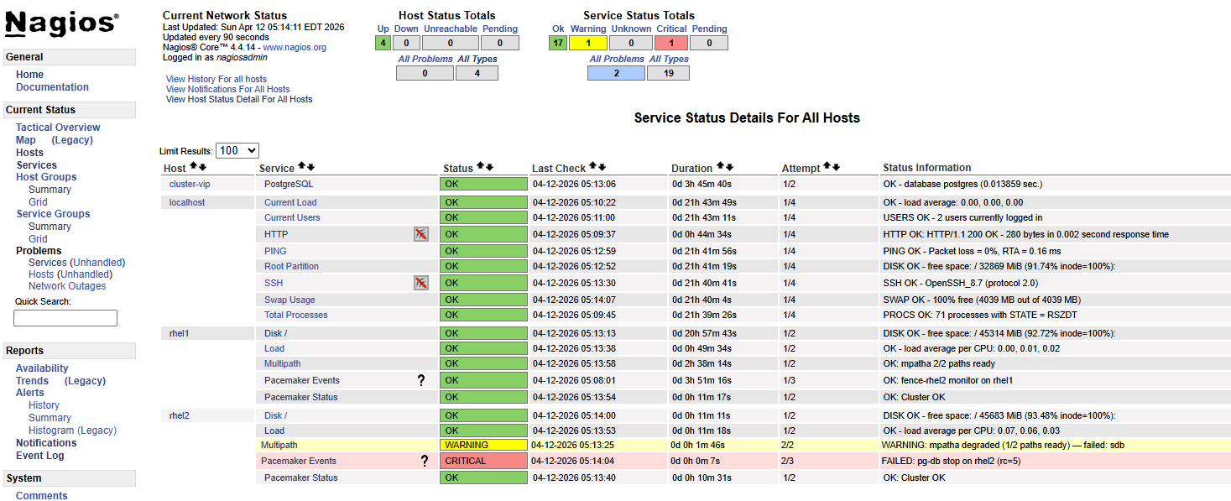Image resolution: width=1231 pixels, height=501 pixels.
Task: Open Tactical Overview from the sidebar
Action: click(57, 127)
